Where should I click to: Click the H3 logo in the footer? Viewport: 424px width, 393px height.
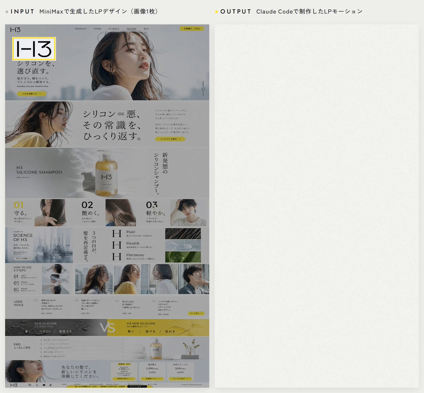click(14, 385)
